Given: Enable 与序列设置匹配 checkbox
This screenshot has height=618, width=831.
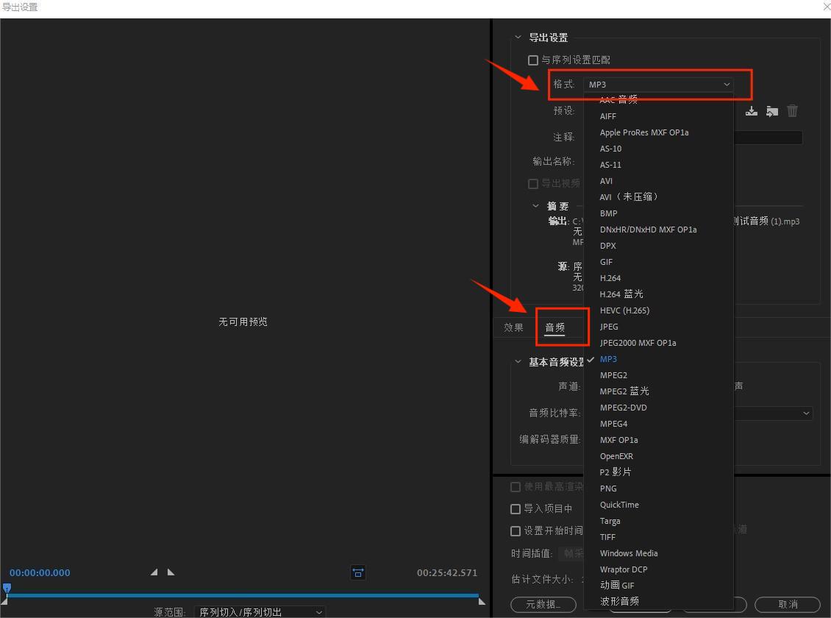Looking at the screenshot, I should (533, 60).
